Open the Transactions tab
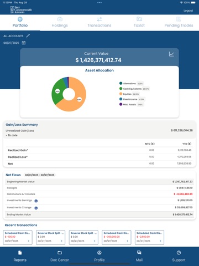This screenshot has height=266, width=199. click(99, 22)
